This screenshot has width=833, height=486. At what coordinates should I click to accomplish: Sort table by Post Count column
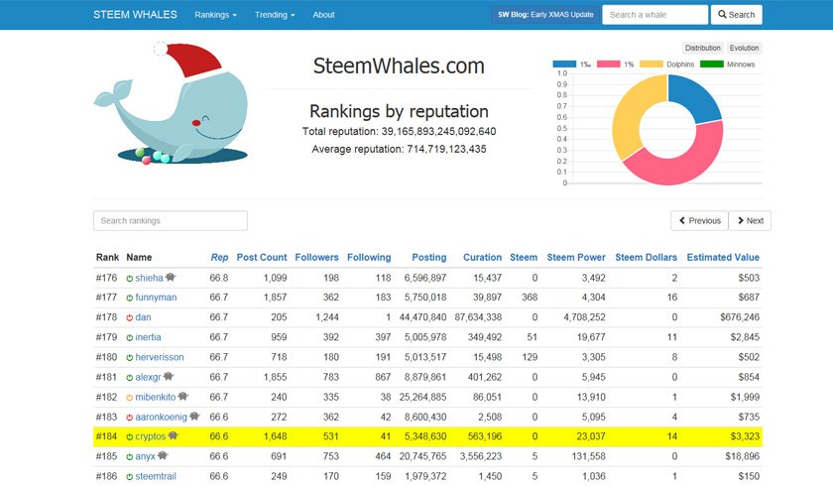(262, 258)
